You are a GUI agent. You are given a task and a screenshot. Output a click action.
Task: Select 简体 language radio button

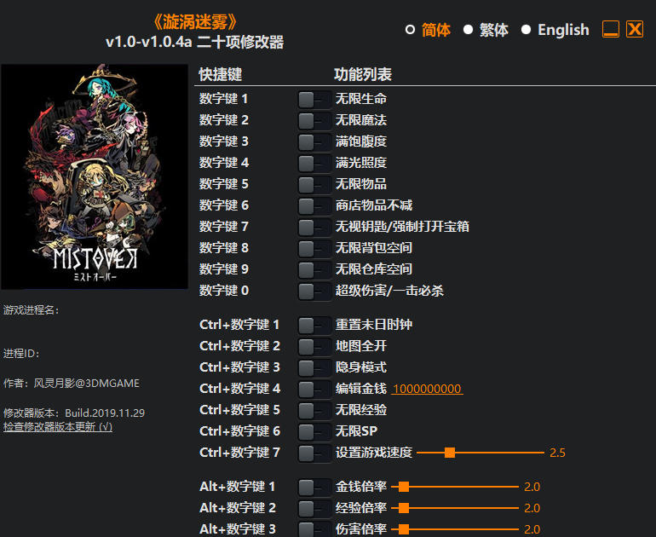411,30
